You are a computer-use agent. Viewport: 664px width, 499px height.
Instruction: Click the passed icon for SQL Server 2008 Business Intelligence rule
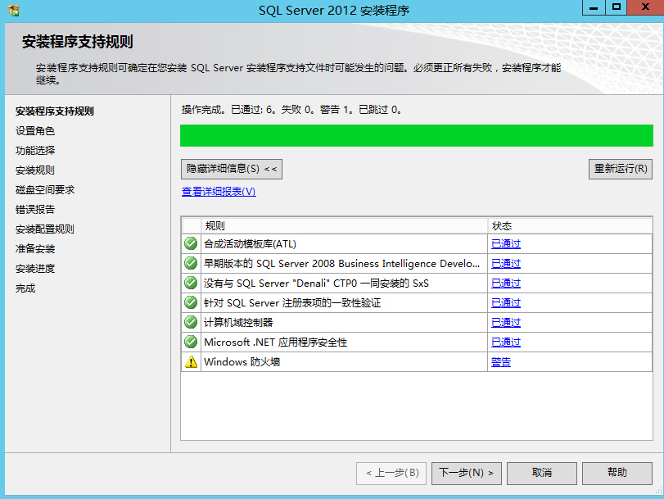(x=190, y=262)
